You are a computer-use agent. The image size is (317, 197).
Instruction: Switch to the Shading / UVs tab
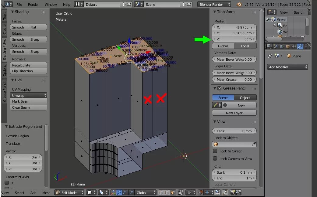(x=4, y=49)
